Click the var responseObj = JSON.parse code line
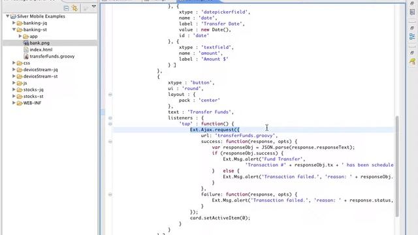Viewport: 418px width, 235px height. click(283, 148)
